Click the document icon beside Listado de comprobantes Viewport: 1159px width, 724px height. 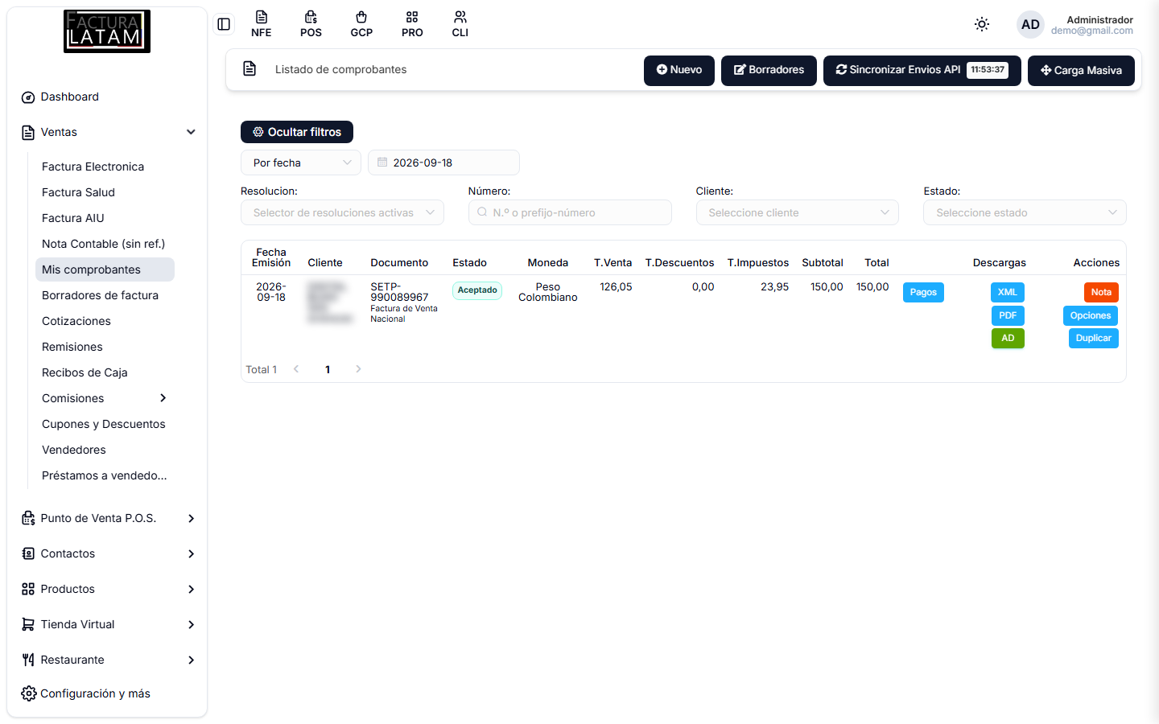coord(250,68)
